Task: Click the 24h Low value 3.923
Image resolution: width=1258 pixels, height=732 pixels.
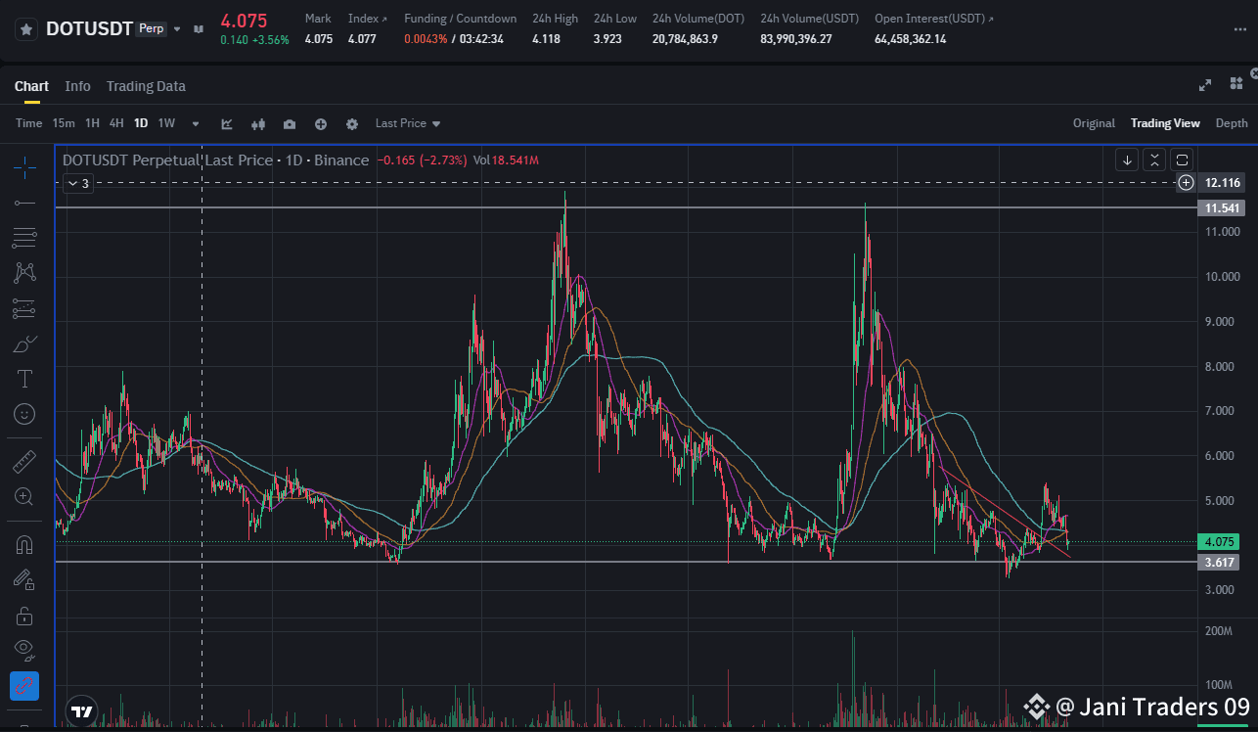Action: click(x=607, y=39)
